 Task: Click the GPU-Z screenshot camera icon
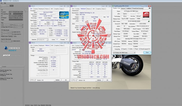[x=149, y=8]
